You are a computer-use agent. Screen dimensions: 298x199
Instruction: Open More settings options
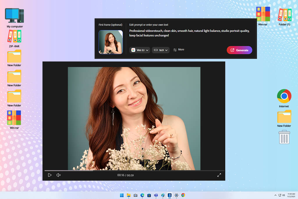coord(179,50)
